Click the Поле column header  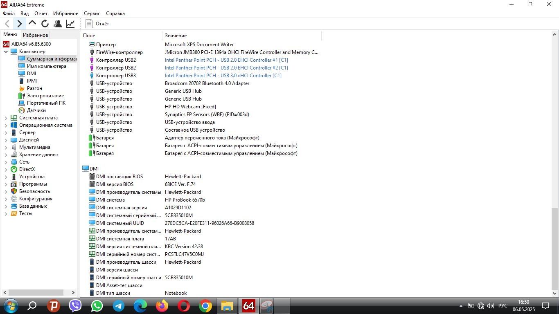pyautogui.click(x=121, y=36)
